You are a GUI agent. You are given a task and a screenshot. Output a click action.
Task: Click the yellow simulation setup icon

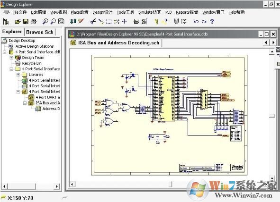(156, 22)
